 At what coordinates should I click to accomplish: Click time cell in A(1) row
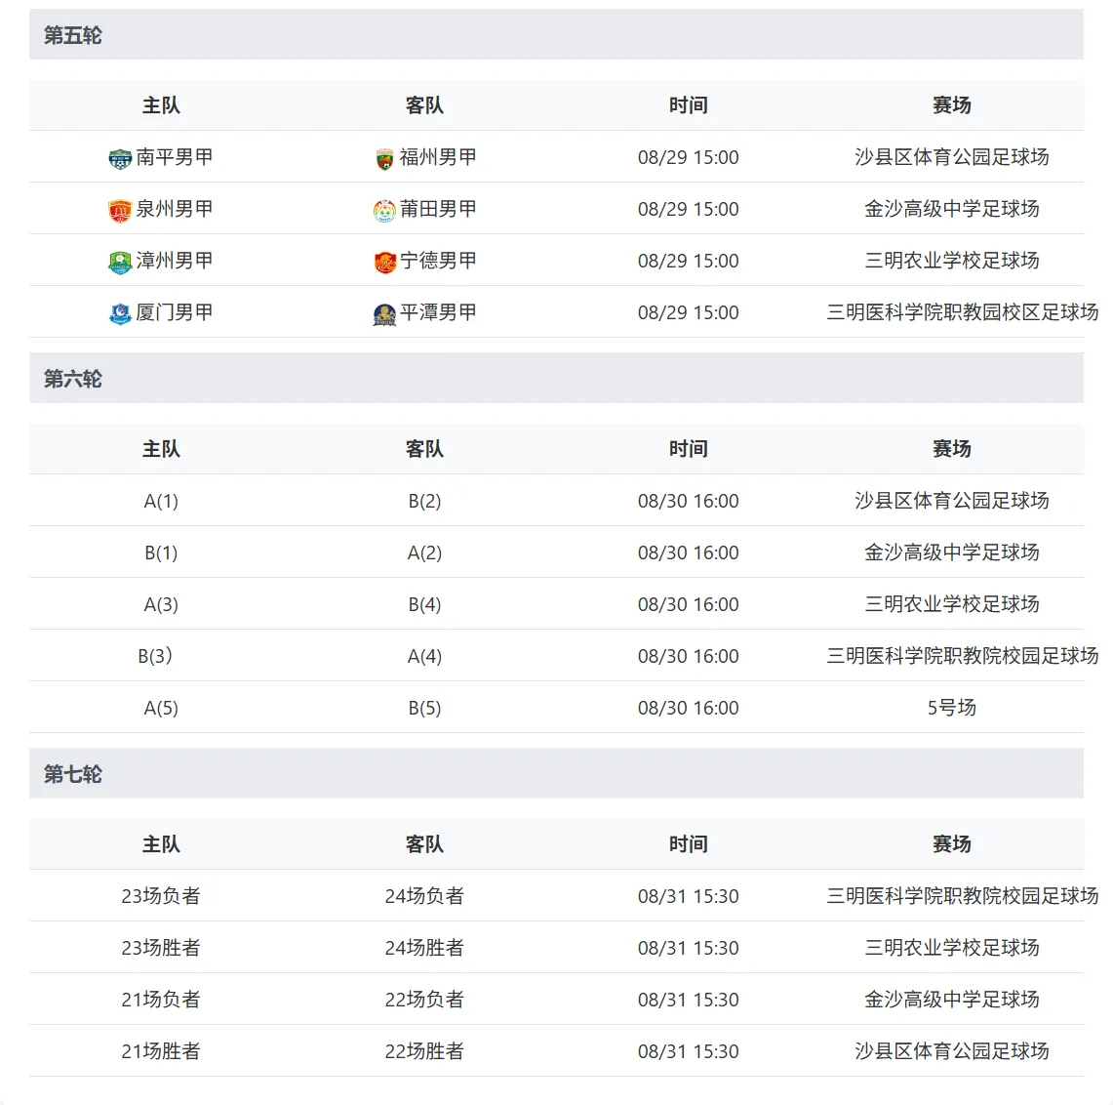click(x=688, y=501)
